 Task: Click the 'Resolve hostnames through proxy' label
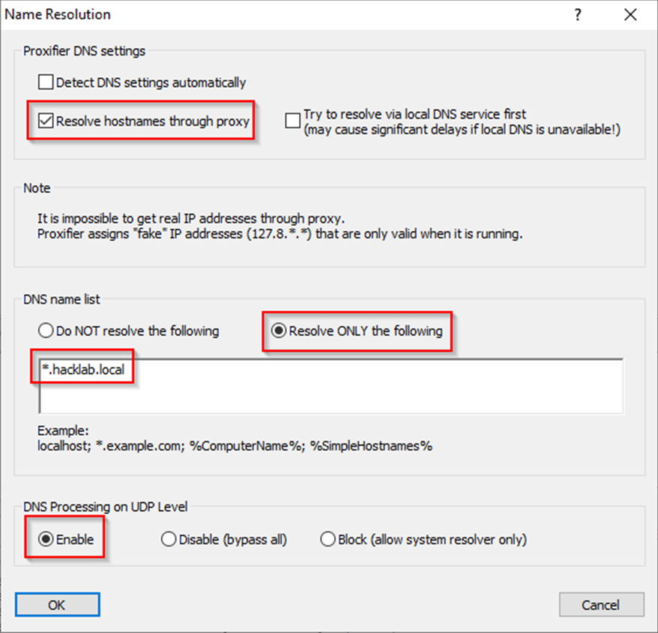tap(153, 121)
